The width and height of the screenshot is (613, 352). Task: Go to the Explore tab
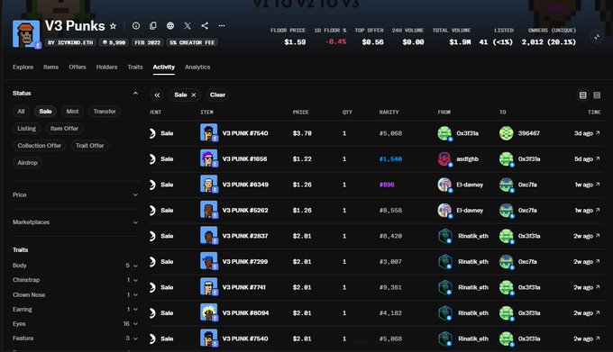tap(23, 68)
